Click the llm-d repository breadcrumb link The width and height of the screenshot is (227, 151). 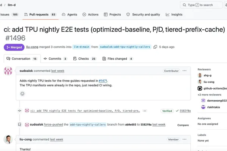coord(12,5)
